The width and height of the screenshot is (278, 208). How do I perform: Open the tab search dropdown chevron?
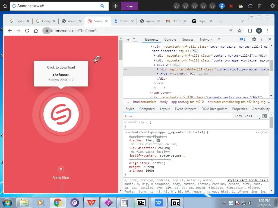pyautogui.click(x=242, y=21)
